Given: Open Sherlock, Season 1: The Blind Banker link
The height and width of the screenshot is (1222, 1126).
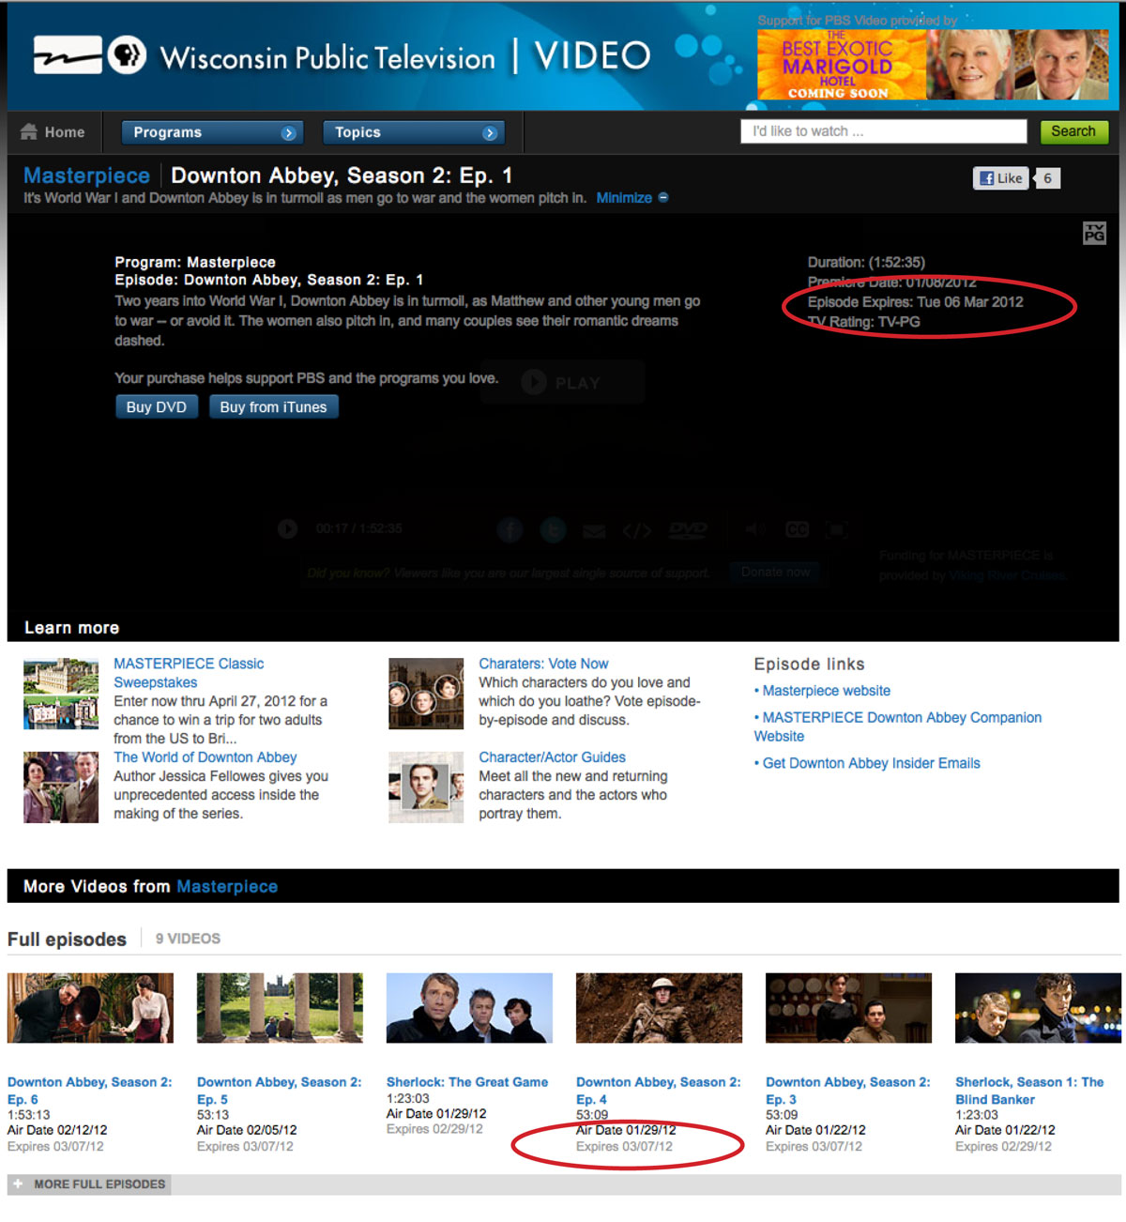Looking at the screenshot, I should coord(1029,1091).
